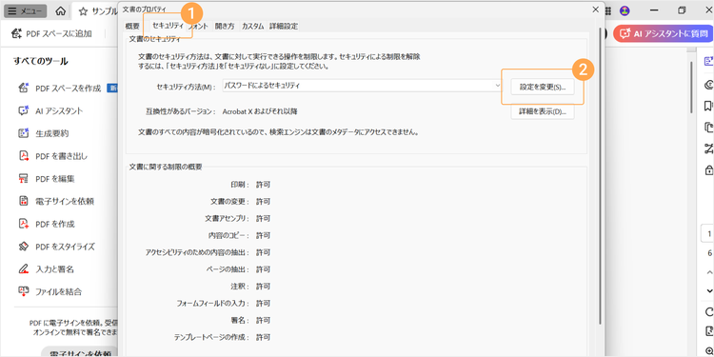
Task: Click ページの抽出 restriction label
Action: click(228, 269)
